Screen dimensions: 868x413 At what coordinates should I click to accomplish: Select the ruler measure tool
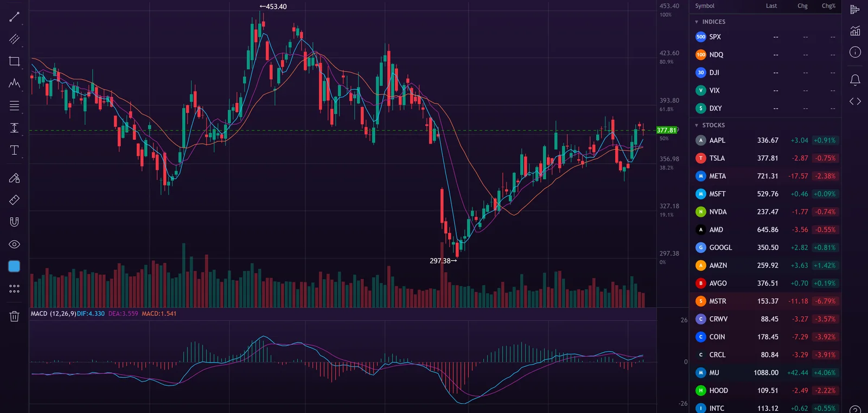14,200
